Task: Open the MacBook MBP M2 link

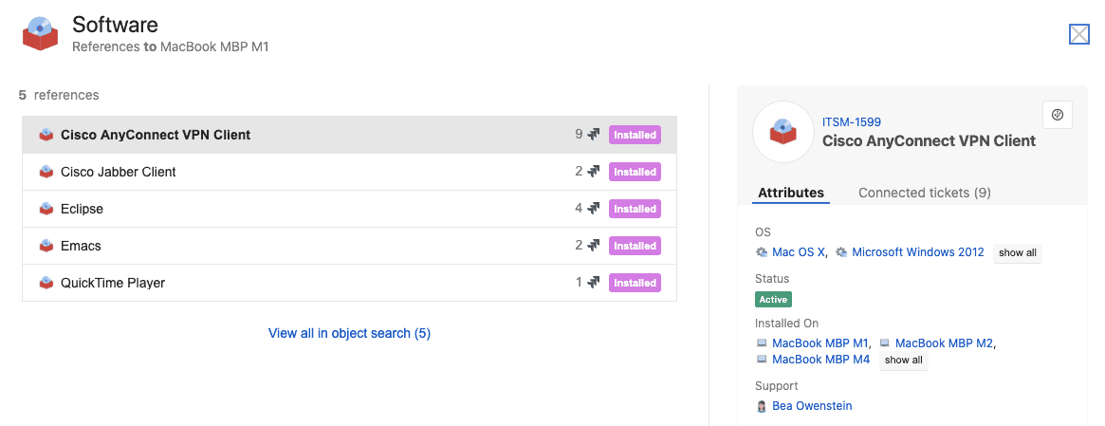Action: pyautogui.click(x=944, y=343)
